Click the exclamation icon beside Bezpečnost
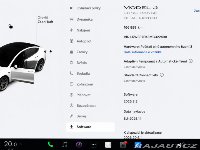This screenshot has height=150, width=200. click(71, 106)
